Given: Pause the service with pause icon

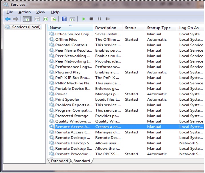Looking at the screenshot, I should 99,19.
